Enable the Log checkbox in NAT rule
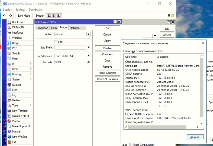 tap(56, 42)
